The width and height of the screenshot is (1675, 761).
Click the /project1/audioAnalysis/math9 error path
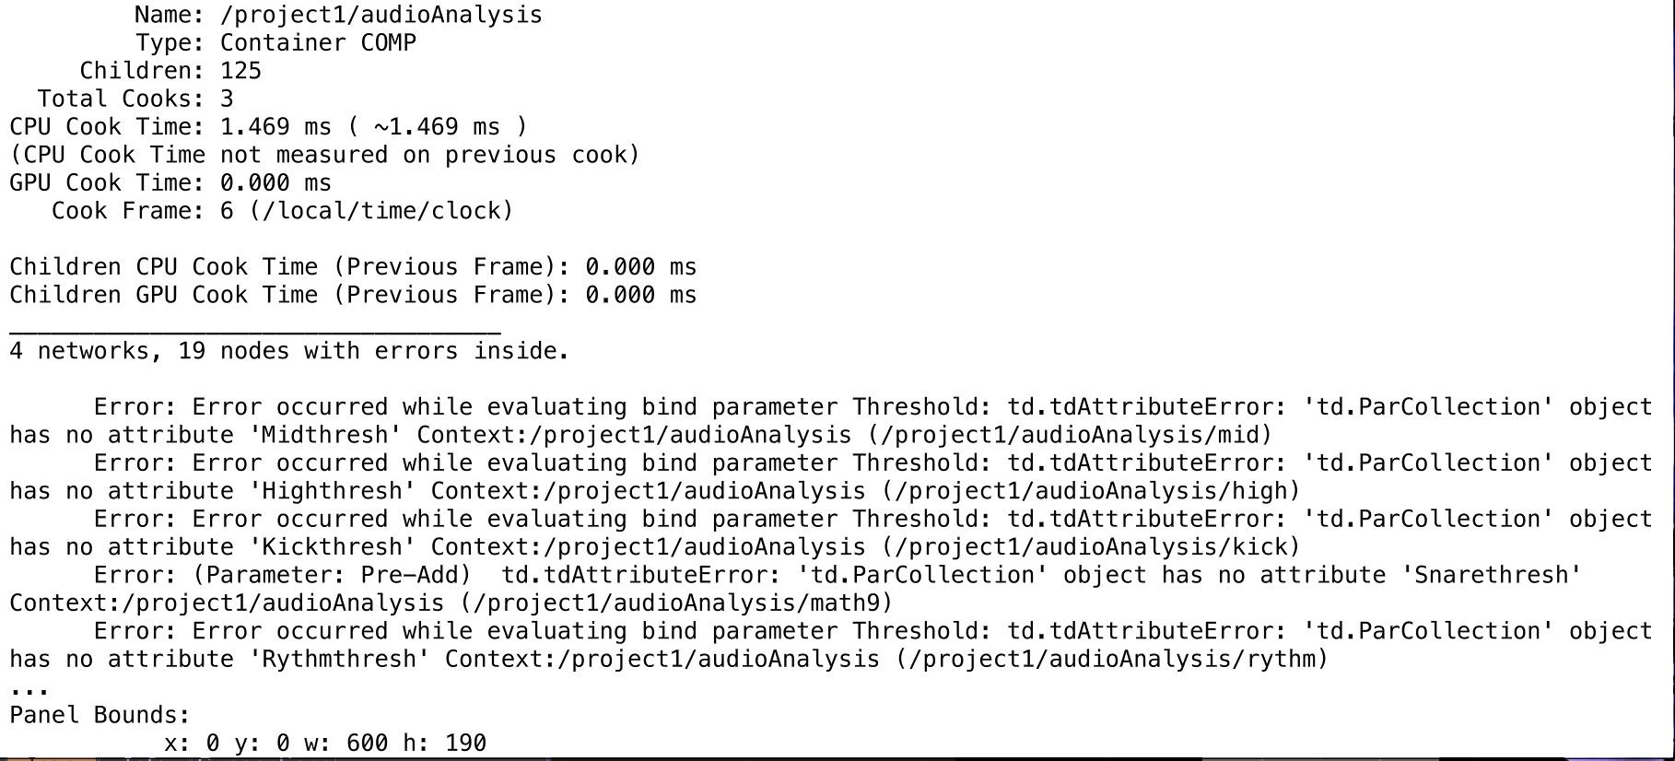pos(675,603)
